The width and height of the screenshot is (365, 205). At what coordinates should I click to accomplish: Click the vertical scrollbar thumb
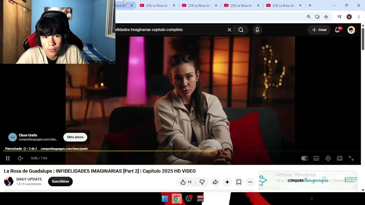pyautogui.click(x=363, y=39)
